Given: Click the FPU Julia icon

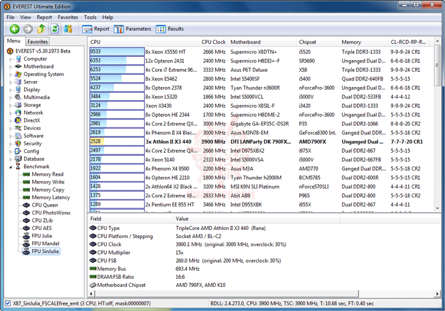Looking at the screenshot, I should 27,236.
